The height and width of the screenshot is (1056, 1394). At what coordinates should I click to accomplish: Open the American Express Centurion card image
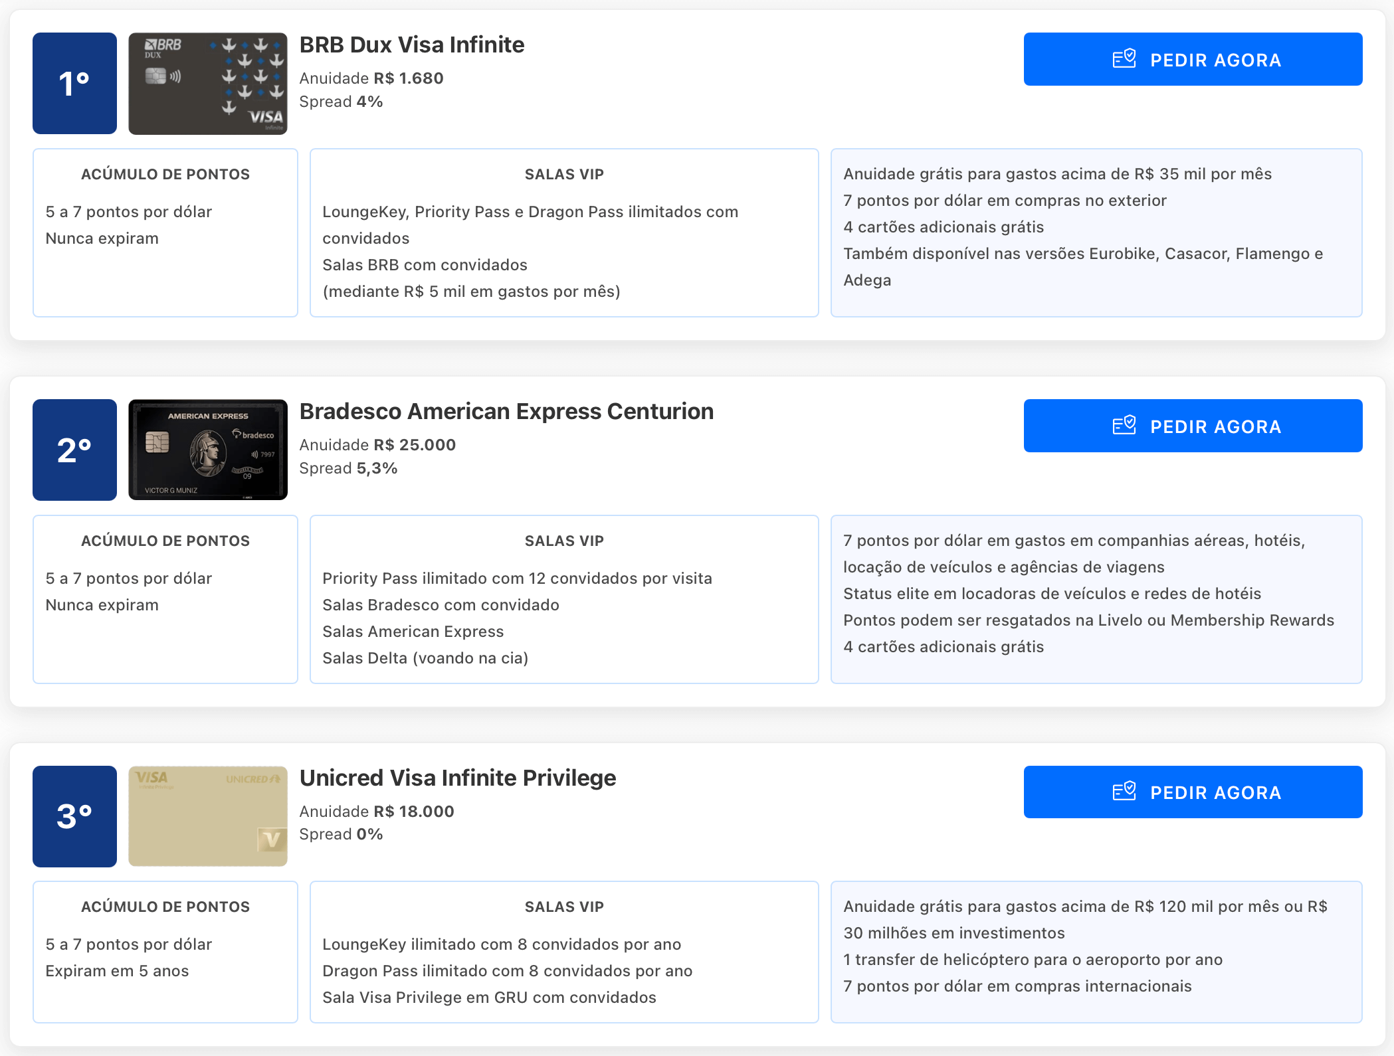(208, 450)
